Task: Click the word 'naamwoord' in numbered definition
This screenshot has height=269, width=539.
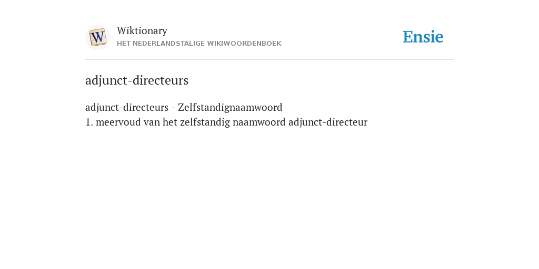Action: point(259,122)
